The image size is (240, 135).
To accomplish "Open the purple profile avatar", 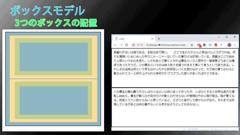I will pyautogui.click(x=229, y=45).
